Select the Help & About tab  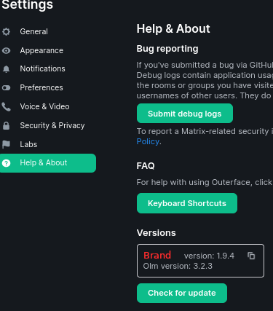point(48,163)
